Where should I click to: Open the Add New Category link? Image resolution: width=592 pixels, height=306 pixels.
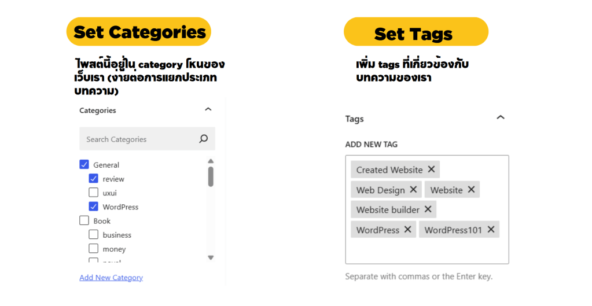(x=111, y=278)
